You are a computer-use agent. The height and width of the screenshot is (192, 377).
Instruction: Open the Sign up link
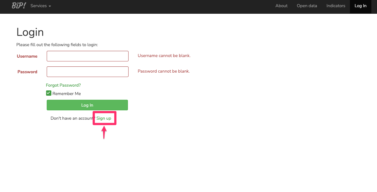(x=104, y=118)
